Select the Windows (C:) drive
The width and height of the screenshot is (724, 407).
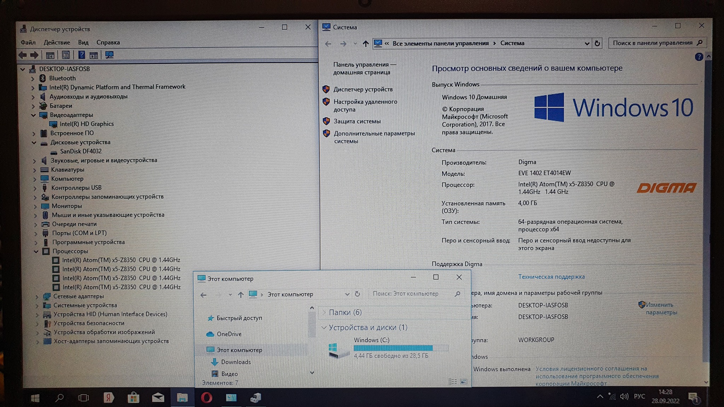[x=389, y=348]
